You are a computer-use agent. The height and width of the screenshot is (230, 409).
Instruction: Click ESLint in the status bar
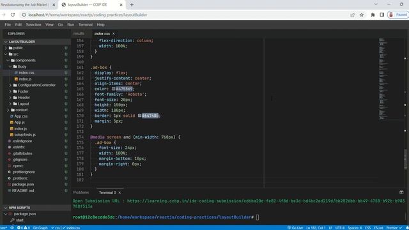click(x=378, y=227)
